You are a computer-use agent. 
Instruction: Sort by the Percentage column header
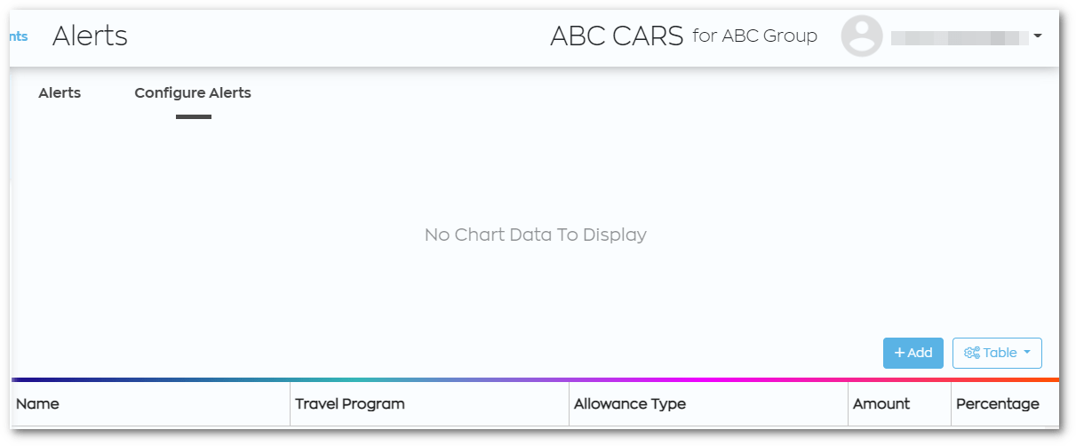(998, 403)
